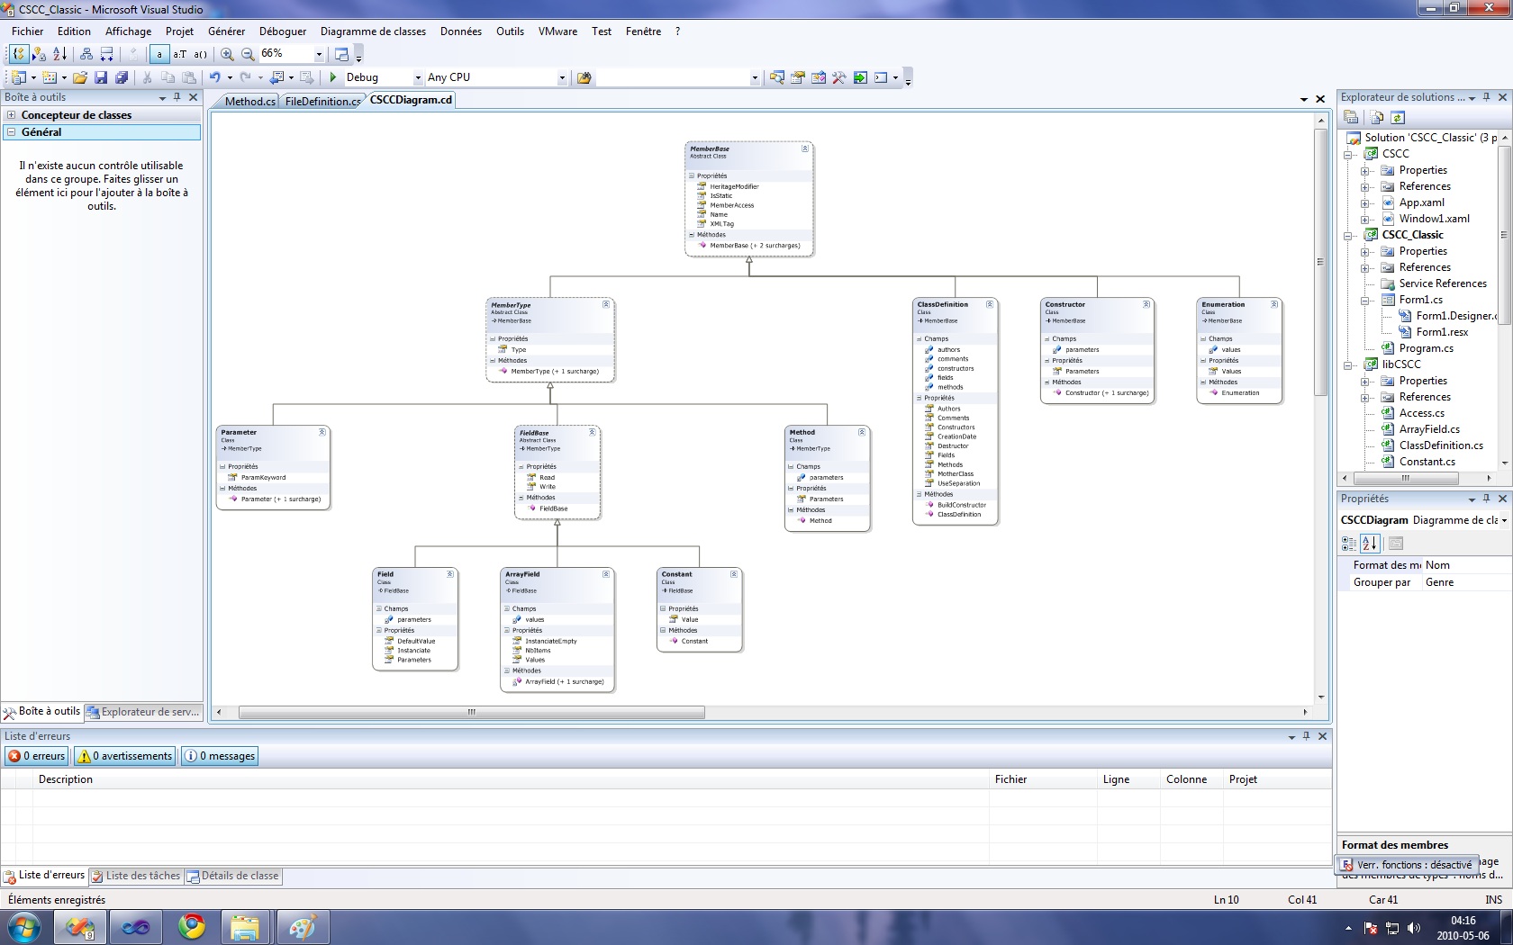
Task: Select Program.cs in Solution Explorer
Action: (1426, 348)
